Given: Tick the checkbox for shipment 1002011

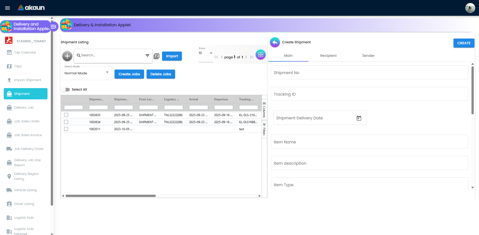Looking at the screenshot, I should (66, 129).
